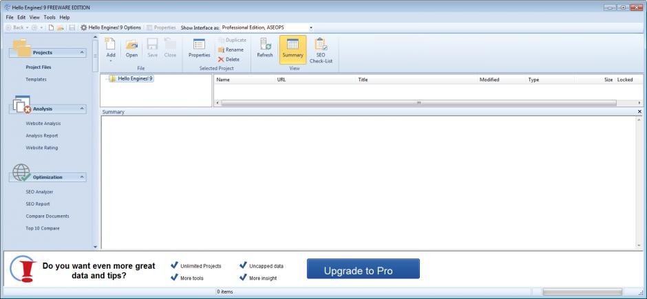This screenshot has height=299, width=647.
Task: Open SEO Report in sidebar
Action: 38,204
